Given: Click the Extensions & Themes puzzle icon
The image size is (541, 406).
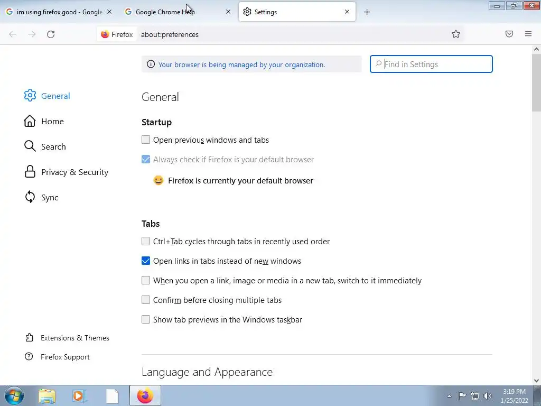Looking at the screenshot, I should 30,338.
